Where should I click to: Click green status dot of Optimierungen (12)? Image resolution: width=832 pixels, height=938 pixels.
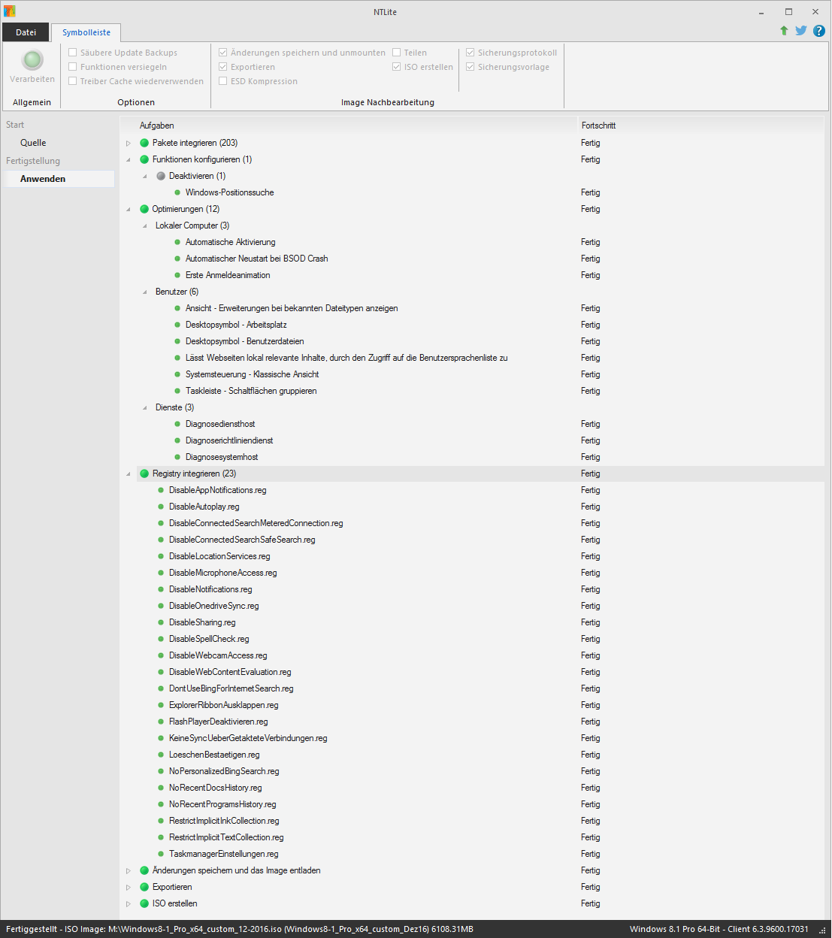(x=144, y=209)
